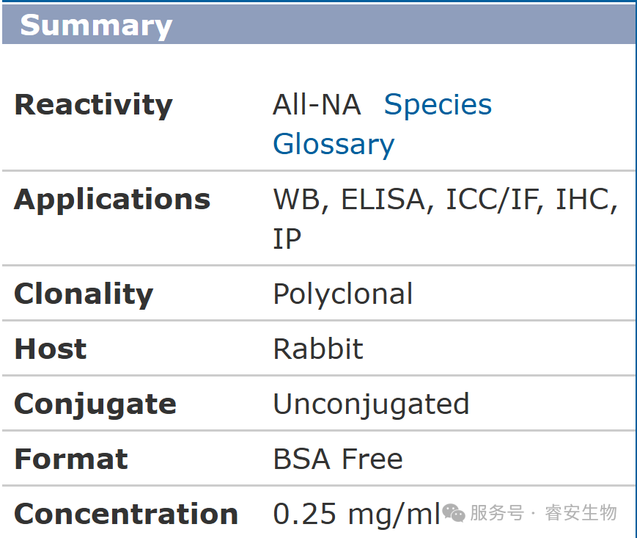637x538 pixels.
Task: Select the Clonality row label
Action: (84, 294)
